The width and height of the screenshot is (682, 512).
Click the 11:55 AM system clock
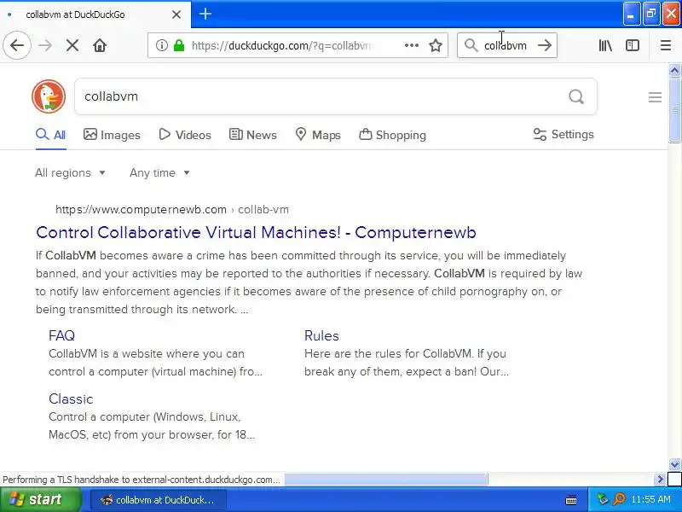tap(650, 499)
